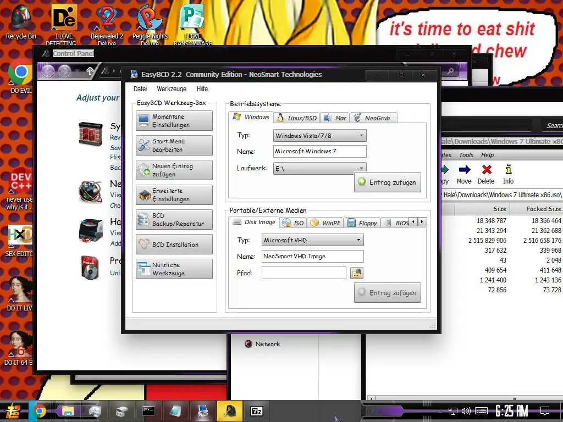The width and height of the screenshot is (563, 422).
Task: Switch to the BIOS tab
Action: click(x=396, y=223)
